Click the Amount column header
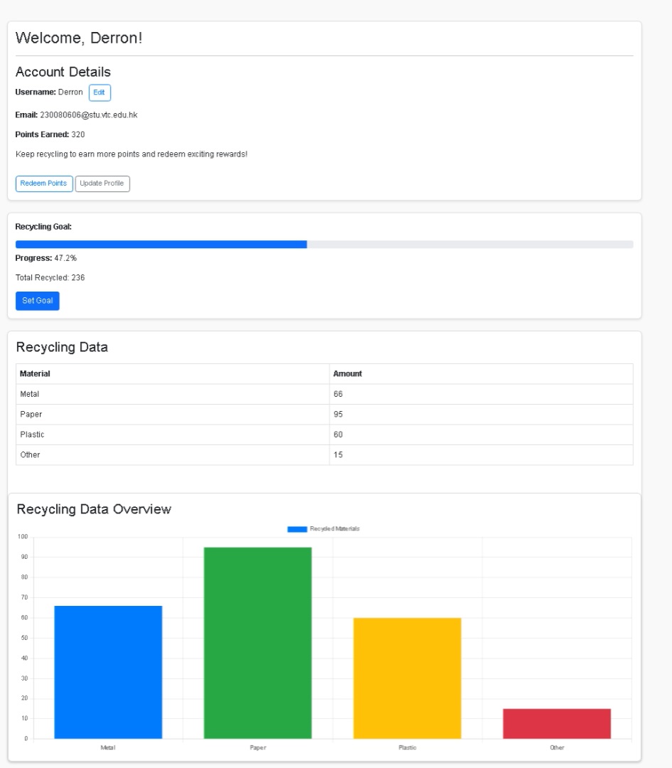 click(347, 373)
